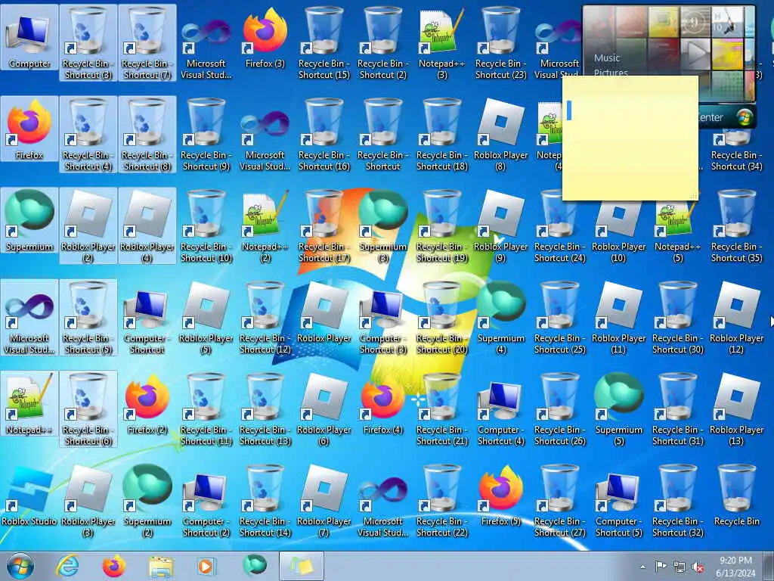774x581 pixels.
Task: Select Recycle Bin - Shortcut (30) icon
Action: point(678,317)
